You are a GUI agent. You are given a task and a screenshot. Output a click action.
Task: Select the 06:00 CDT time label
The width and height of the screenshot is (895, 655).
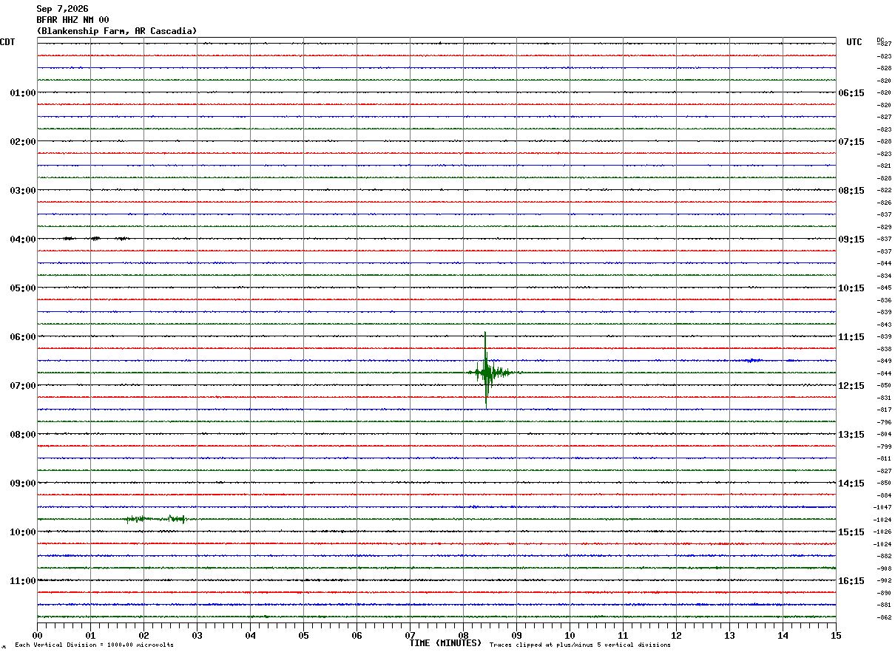pyautogui.click(x=22, y=337)
